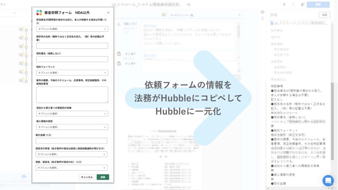The width and height of the screenshot is (338, 190).
Task: Click the upload icon in the top bar
Action: click(x=284, y=5)
